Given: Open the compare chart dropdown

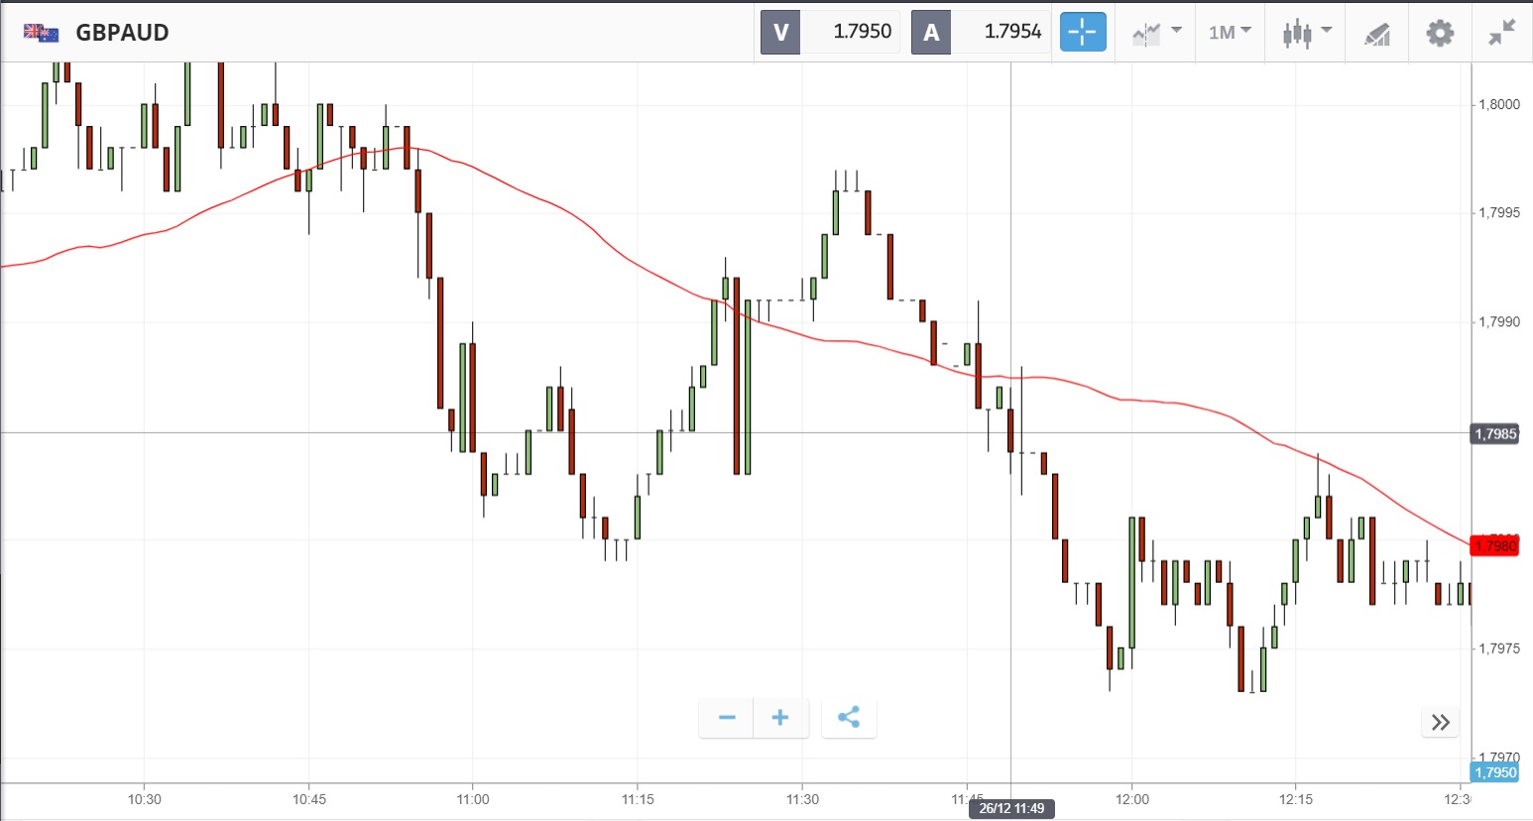Looking at the screenshot, I should click(1156, 33).
